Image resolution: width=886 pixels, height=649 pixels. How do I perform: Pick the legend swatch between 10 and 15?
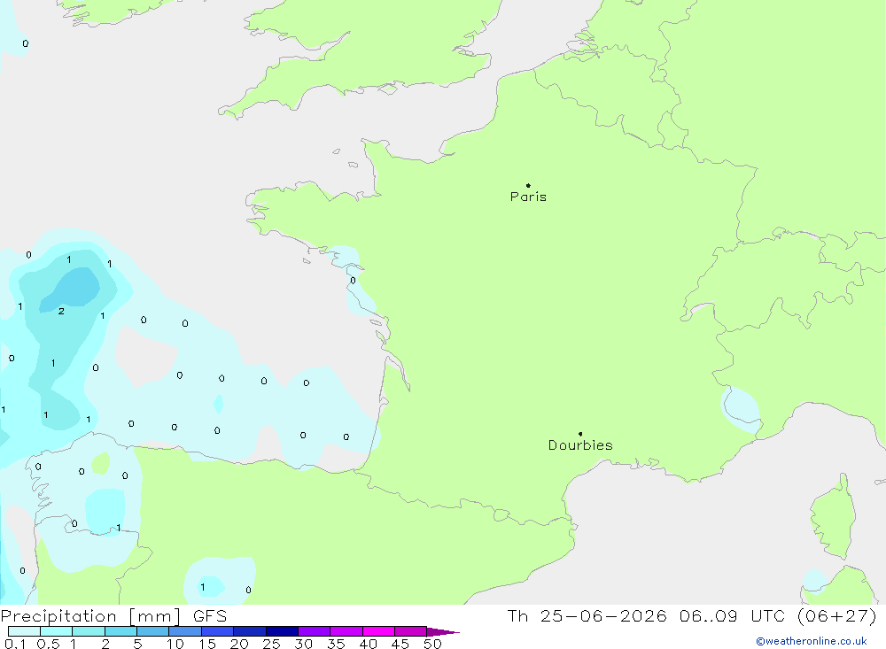(x=185, y=631)
